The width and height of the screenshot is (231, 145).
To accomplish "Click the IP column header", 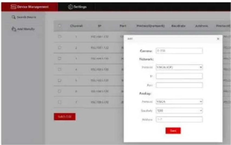I will coord(100,26).
